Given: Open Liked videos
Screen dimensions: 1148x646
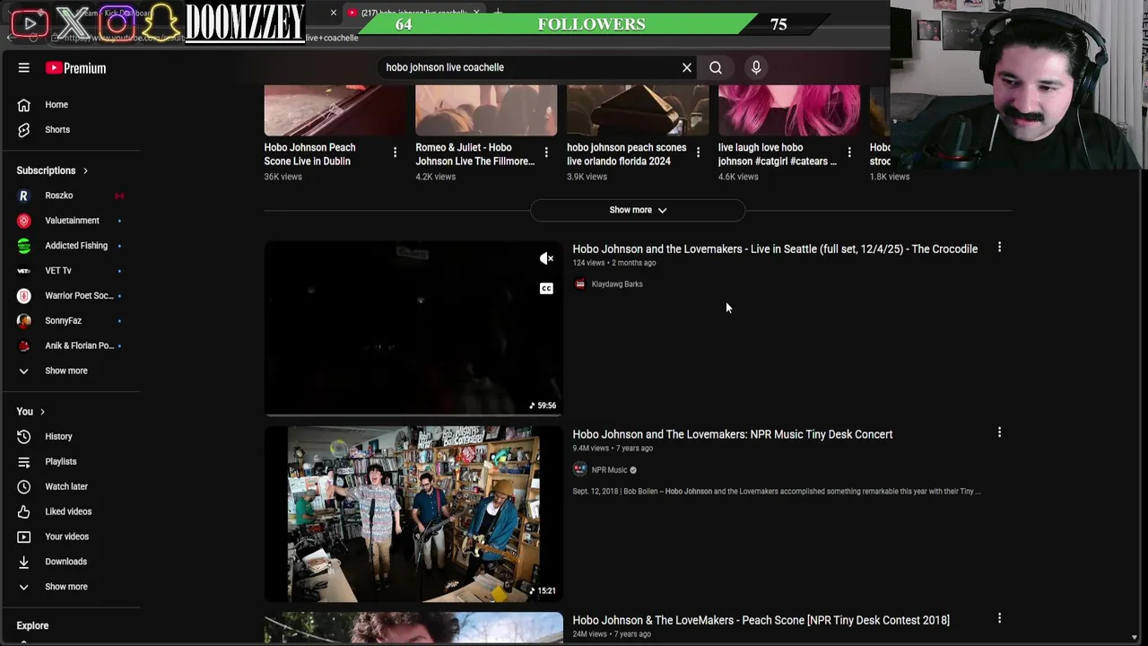Looking at the screenshot, I should point(70,512).
